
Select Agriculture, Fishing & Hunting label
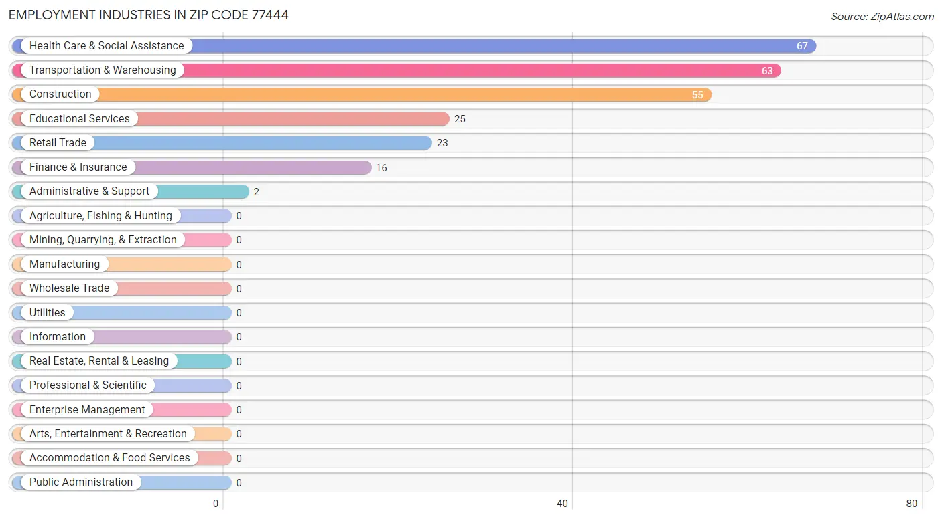tap(100, 215)
